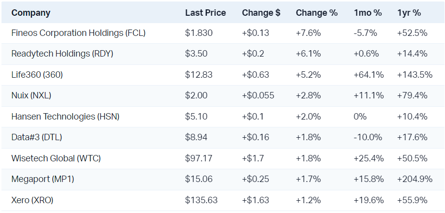Select the Life360 (360) company name

click(37, 75)
